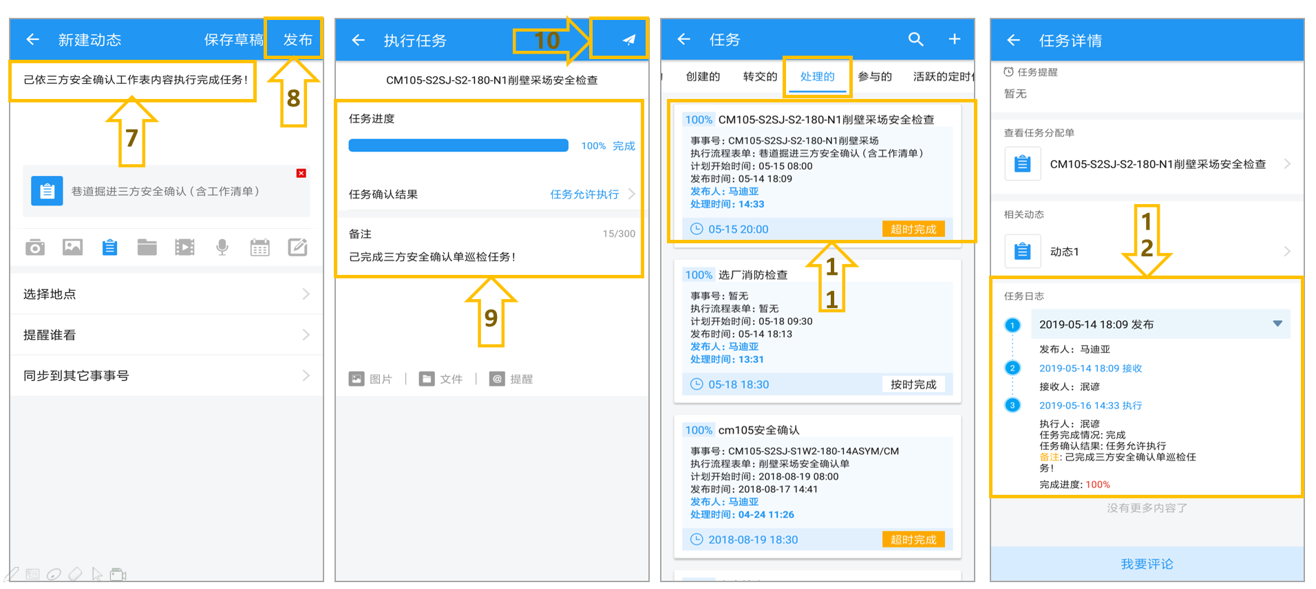Tap 任务允许执行 result link
The image size is (1316, 589).
pyautogui.click(x=584, y=194)
